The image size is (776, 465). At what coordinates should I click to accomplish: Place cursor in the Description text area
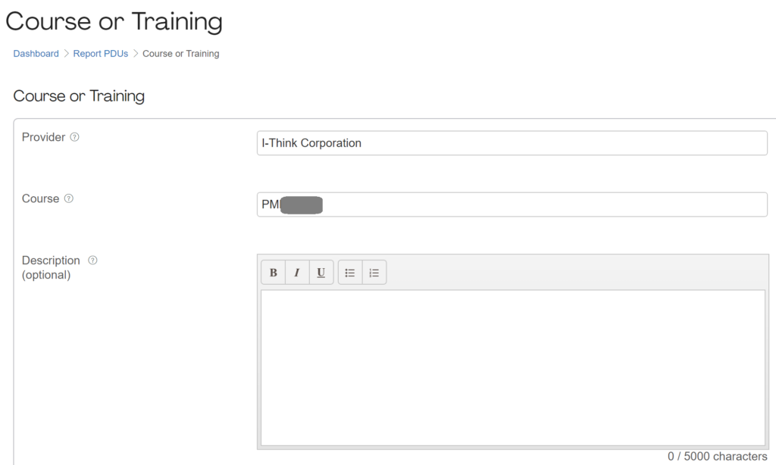click(x=513, y=367)
